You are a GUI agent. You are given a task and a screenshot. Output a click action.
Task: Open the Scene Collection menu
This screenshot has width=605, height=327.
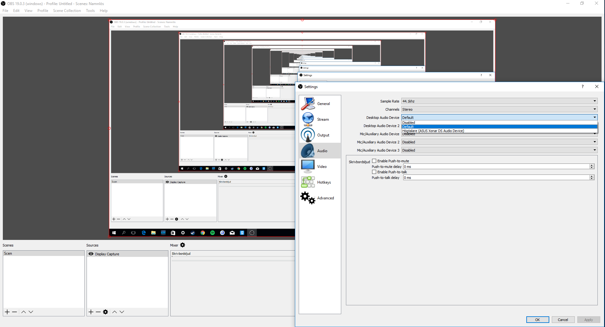[67, 11]
